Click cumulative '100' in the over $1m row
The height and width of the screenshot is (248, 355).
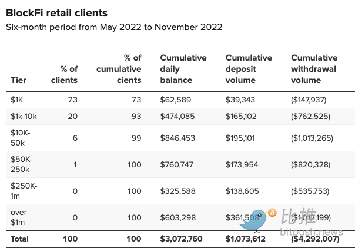tap(135, 218)
